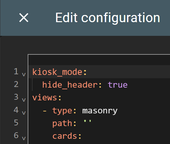Click the type key on line 4
Viewport: 170px width, 144px height.
point(62,111)
